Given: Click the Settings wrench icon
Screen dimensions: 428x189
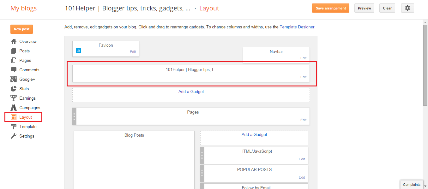Looking at the screenshot, I should (14, 136).
